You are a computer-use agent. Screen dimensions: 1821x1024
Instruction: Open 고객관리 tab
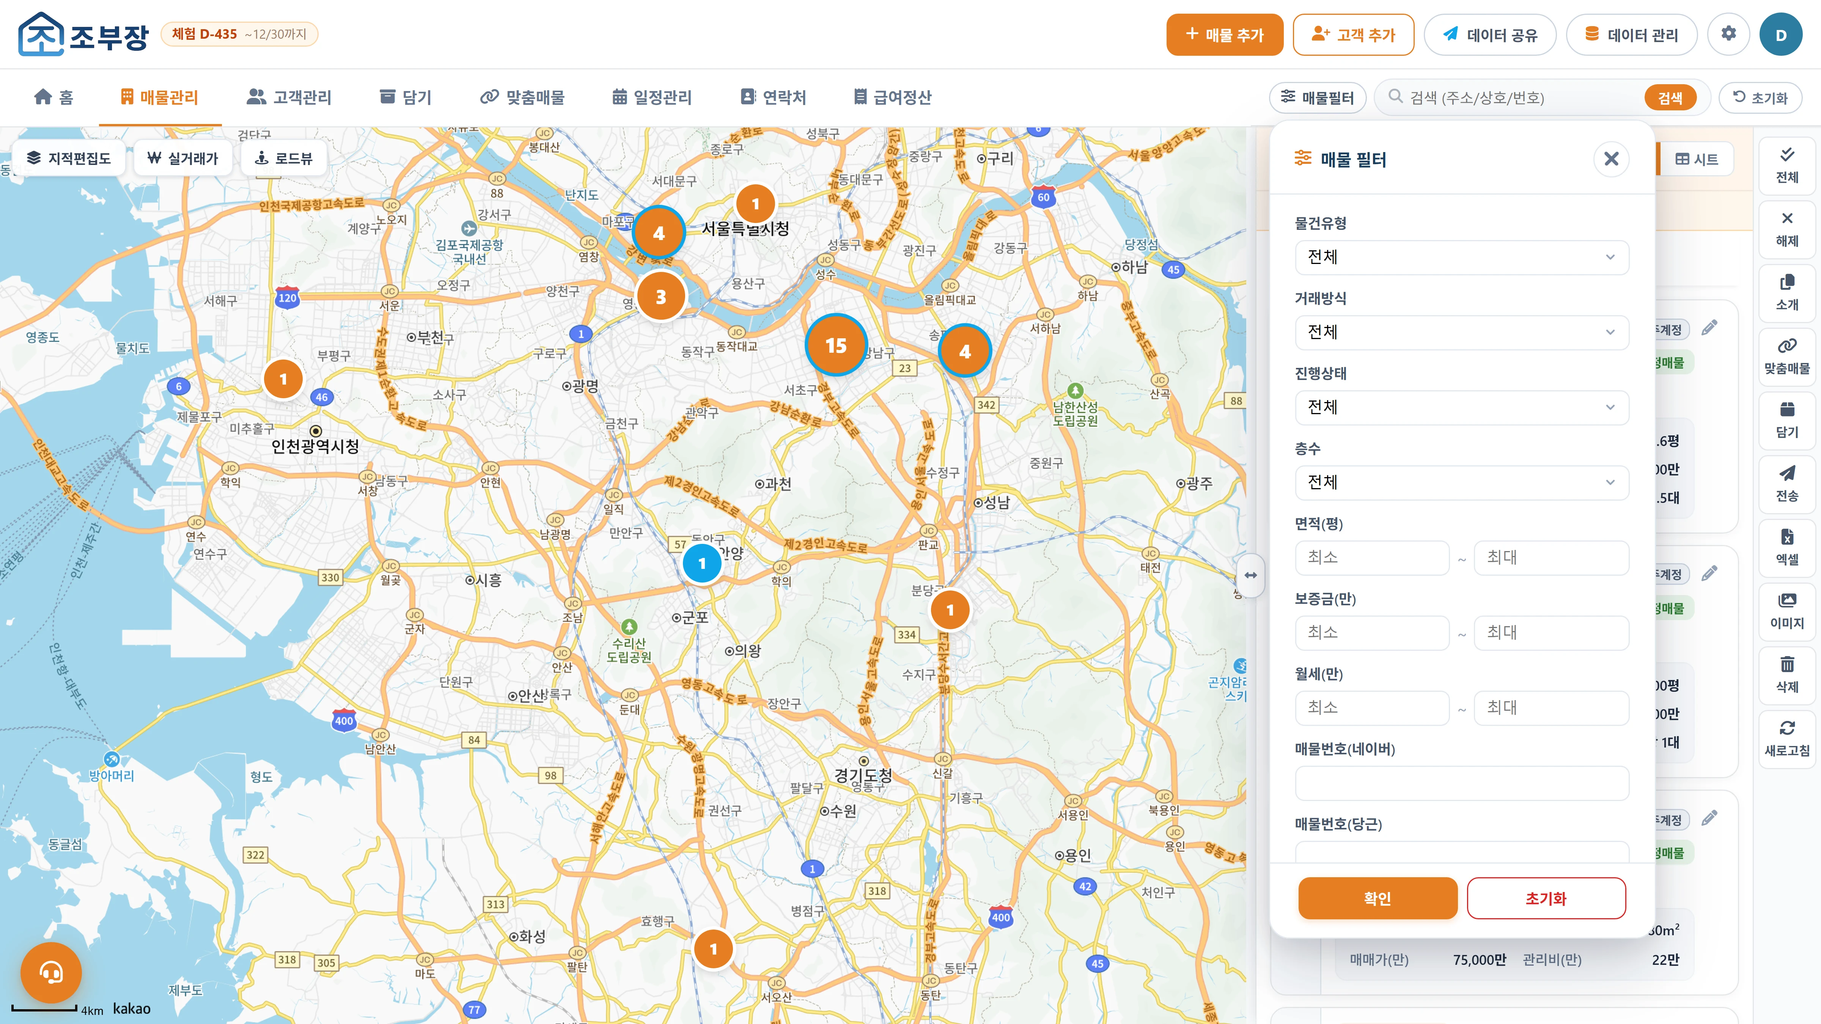(289, 97)
